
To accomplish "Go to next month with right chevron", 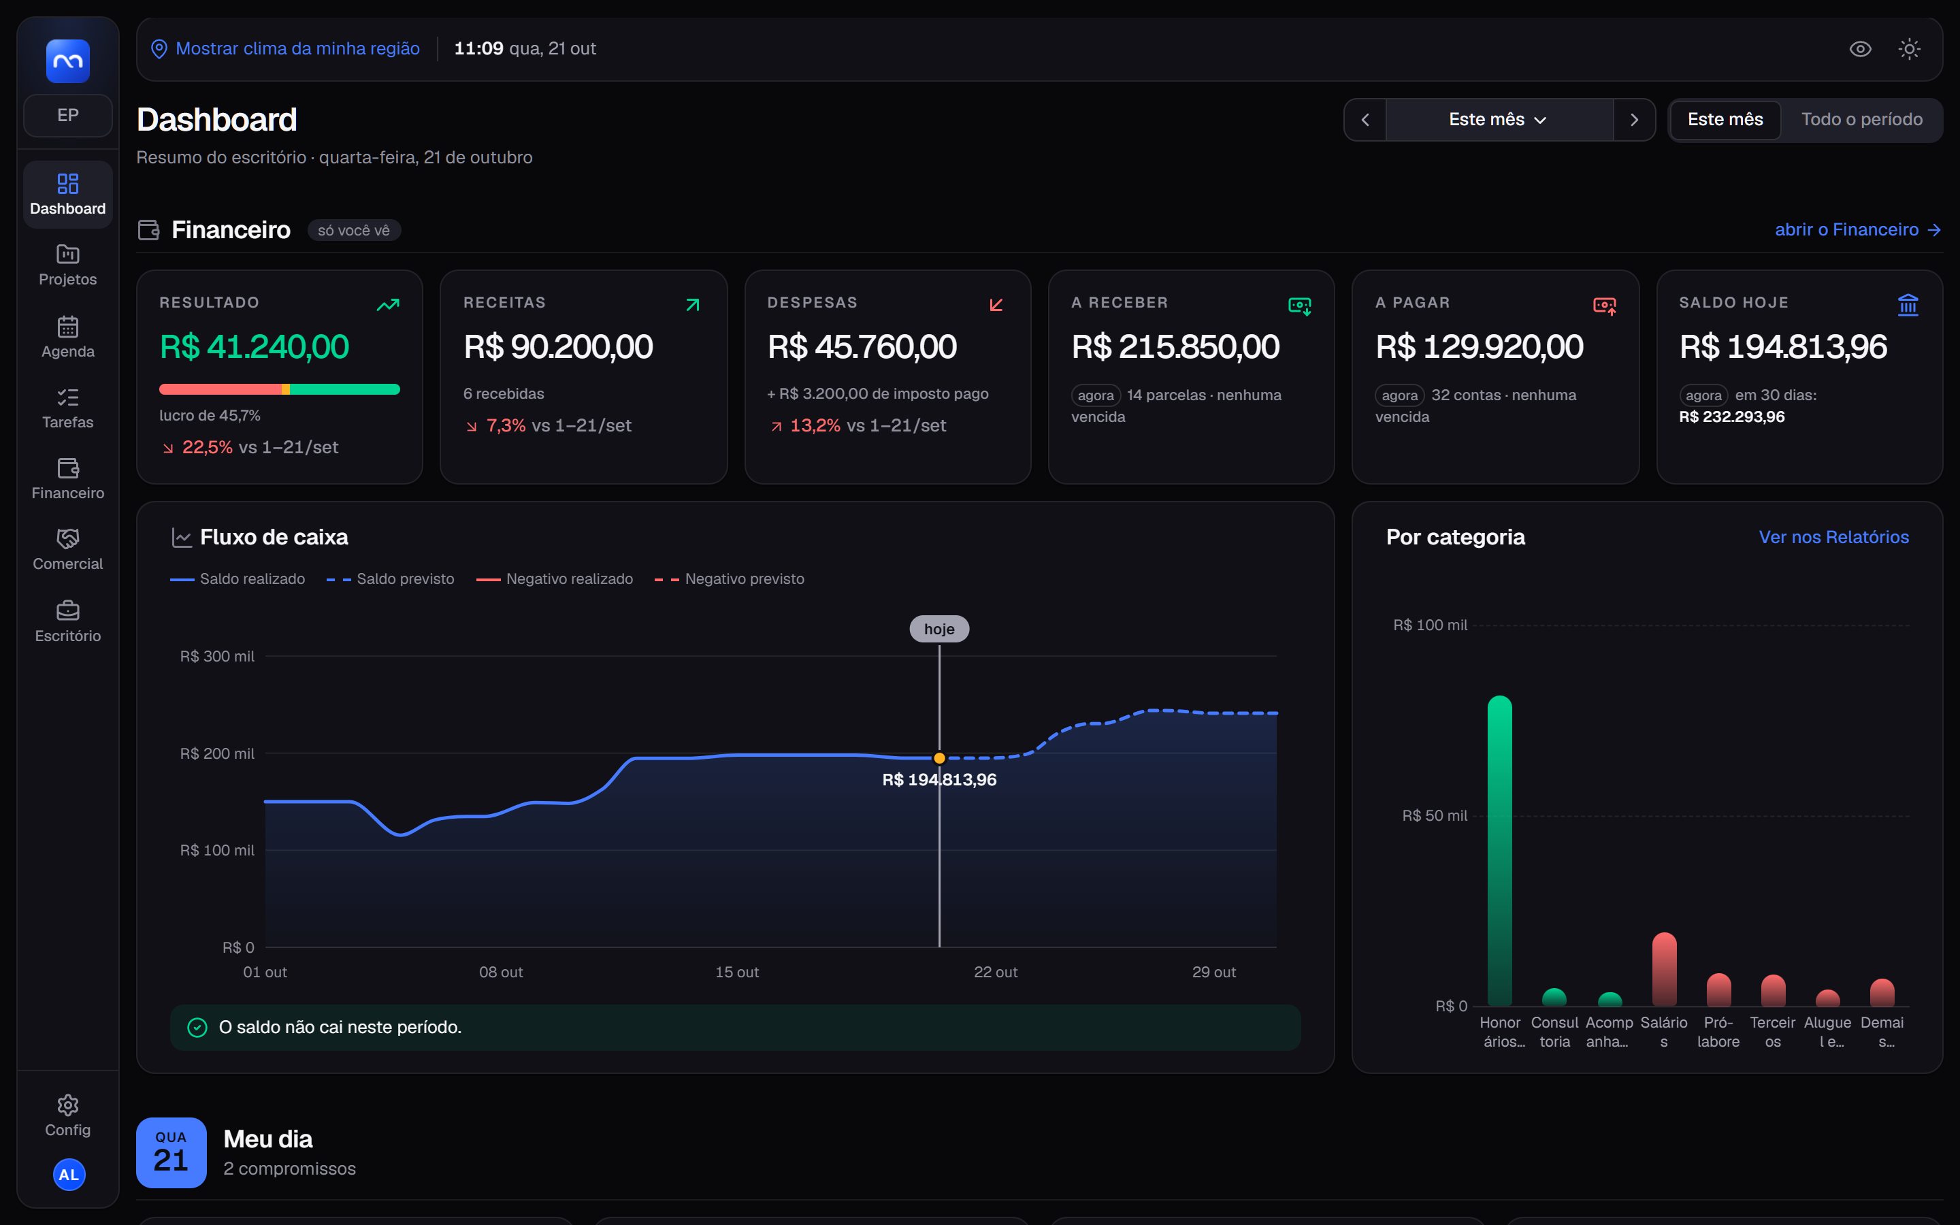I will [1635, 120].
